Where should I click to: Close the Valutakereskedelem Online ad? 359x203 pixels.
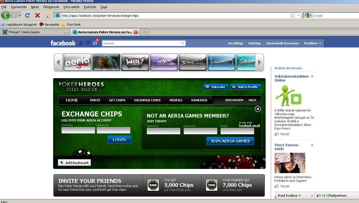[312, 77]
